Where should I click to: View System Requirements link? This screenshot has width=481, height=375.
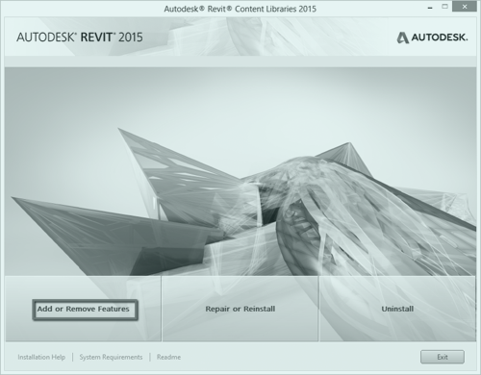(x=111, y=357)
